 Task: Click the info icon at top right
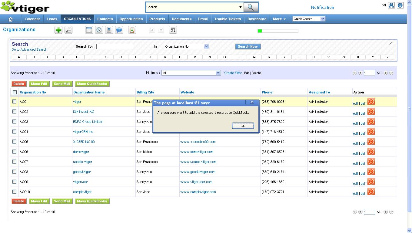[x=400, y=5]
